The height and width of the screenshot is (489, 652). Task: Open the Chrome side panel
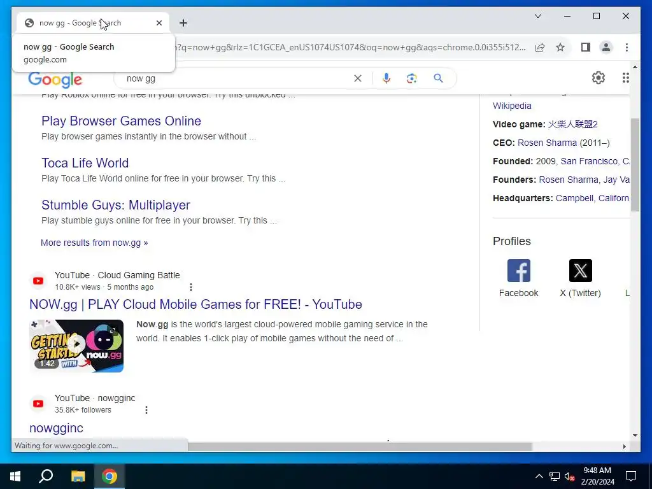pos(586,47)
